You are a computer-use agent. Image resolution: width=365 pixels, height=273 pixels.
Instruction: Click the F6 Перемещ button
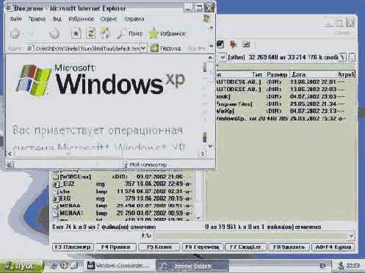pyautogui.click(x=202, y=247)
